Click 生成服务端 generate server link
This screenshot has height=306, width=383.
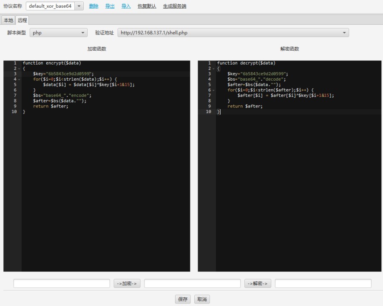click(x=175, y=6)
